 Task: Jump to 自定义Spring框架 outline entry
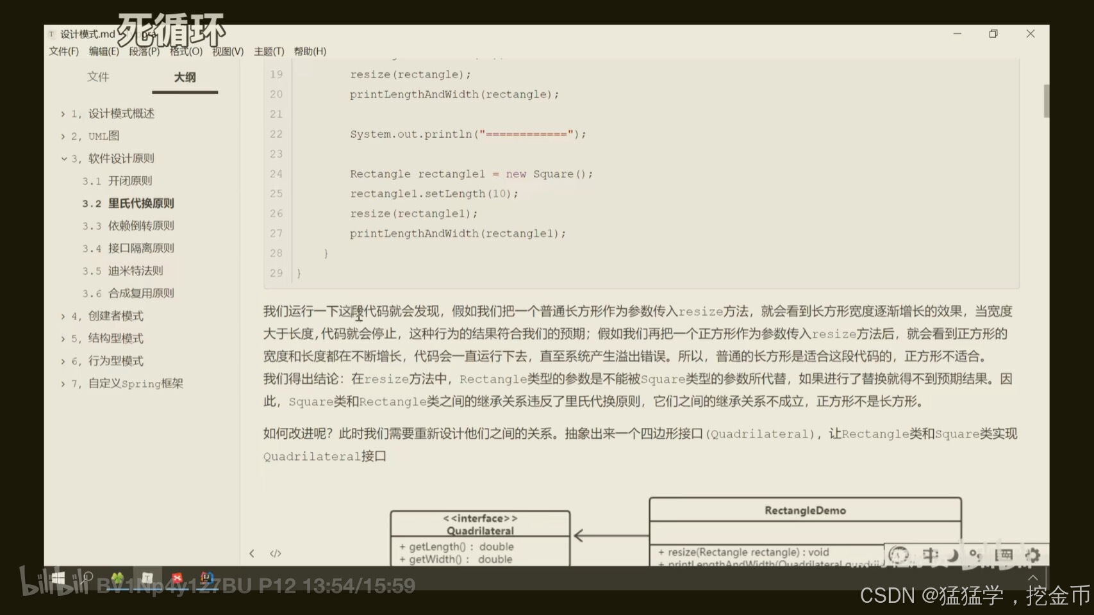(x=127, y=383)
